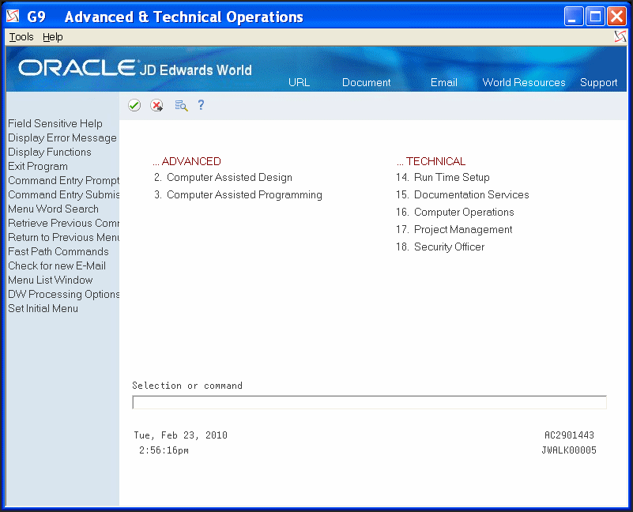Click the Selection or command input field
This screenshot has width=633, height=512.
click(369, 402)
